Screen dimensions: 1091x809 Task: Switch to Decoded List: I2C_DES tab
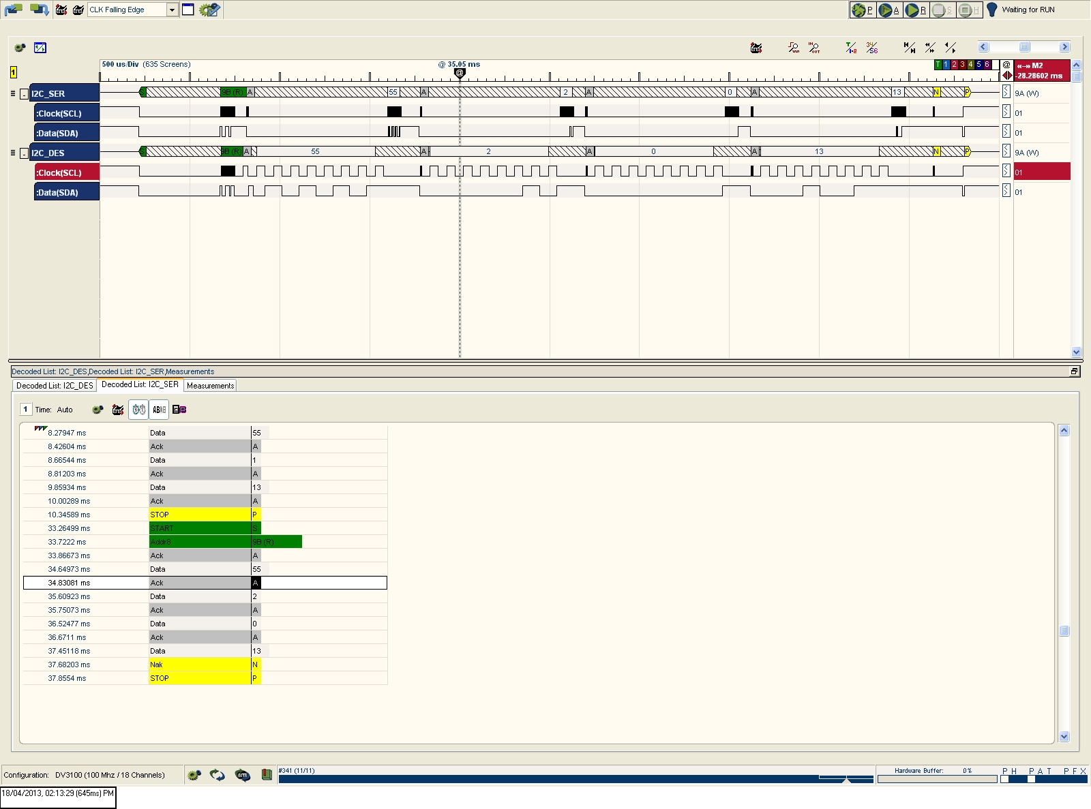point(55,386)
